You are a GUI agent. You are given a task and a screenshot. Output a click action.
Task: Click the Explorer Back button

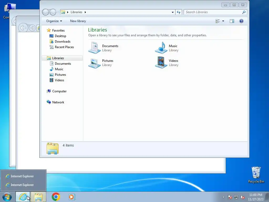(x=46, y=12)
